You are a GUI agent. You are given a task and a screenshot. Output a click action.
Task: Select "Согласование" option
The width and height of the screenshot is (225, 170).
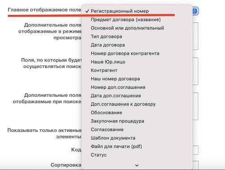click(x=137, y=130)
